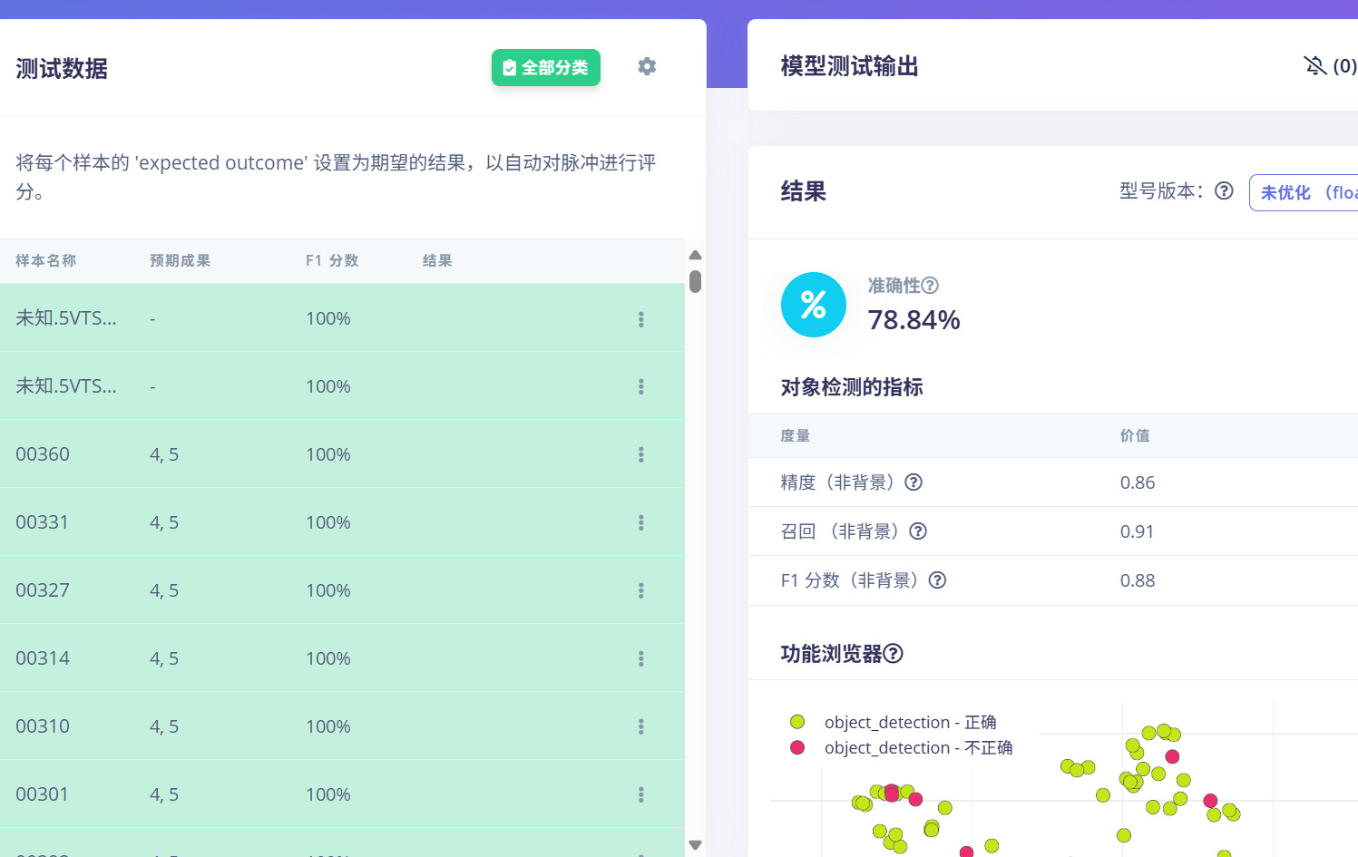Open three-dot menu for sample 00301

[x=641, y=795]
